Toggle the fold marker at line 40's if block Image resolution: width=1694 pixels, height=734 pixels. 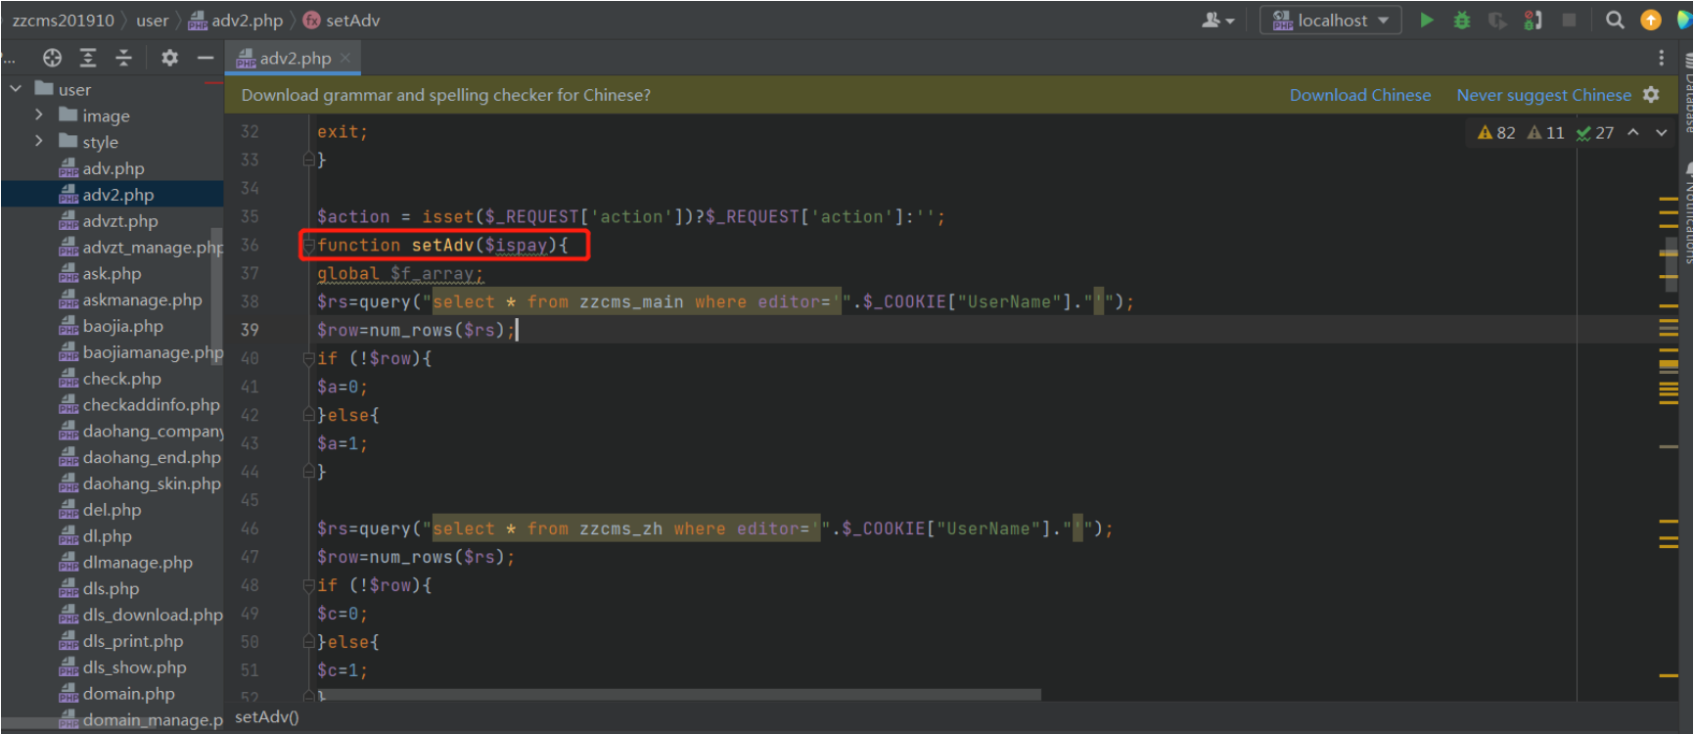coord(308,359)
